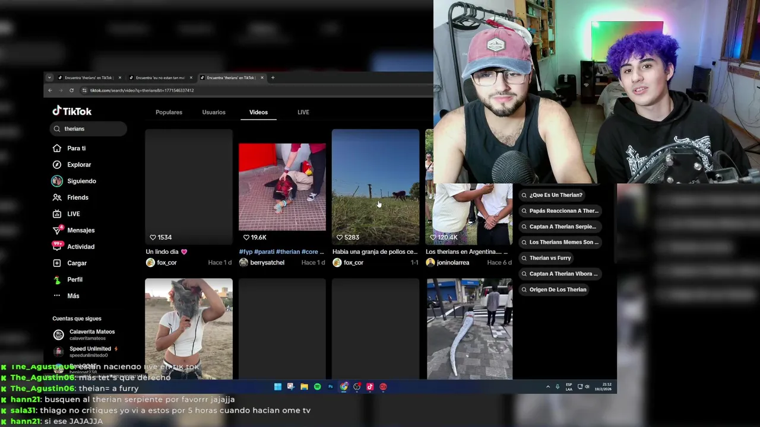Close the active third browser tab
760x427 pixels.
pyautogui.click(x=262, y=78)
